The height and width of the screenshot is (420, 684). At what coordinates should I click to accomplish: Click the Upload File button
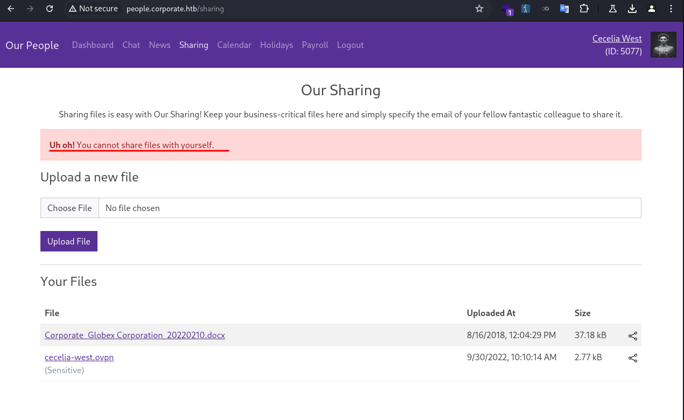69,241
